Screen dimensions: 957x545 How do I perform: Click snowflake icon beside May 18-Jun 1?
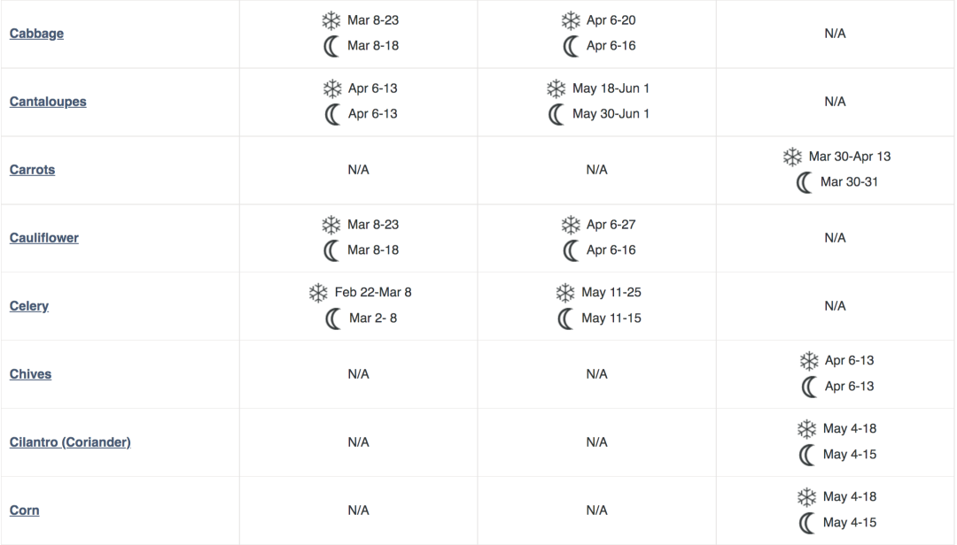pos(556,89)
